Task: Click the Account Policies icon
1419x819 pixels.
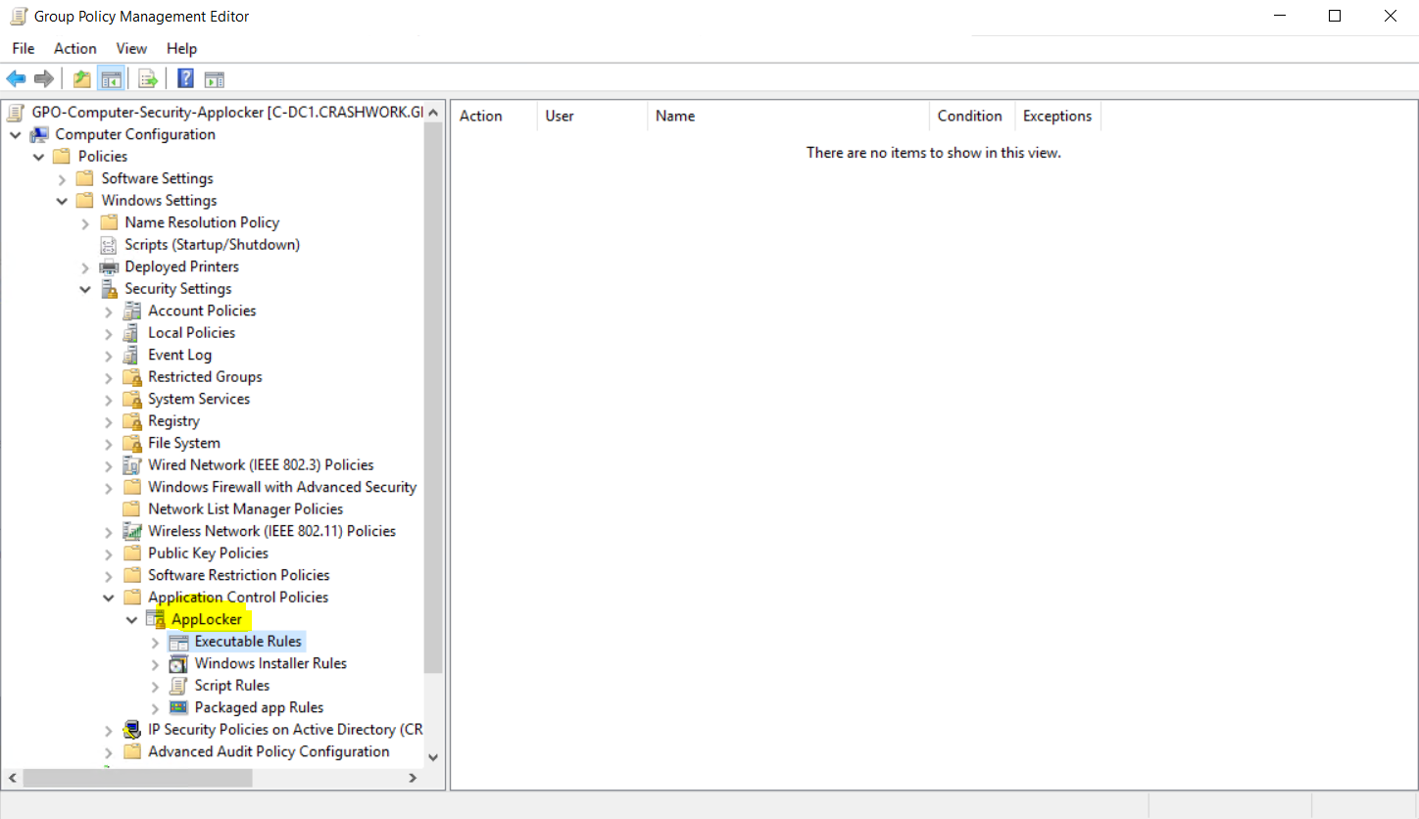Action: [131, 311]
